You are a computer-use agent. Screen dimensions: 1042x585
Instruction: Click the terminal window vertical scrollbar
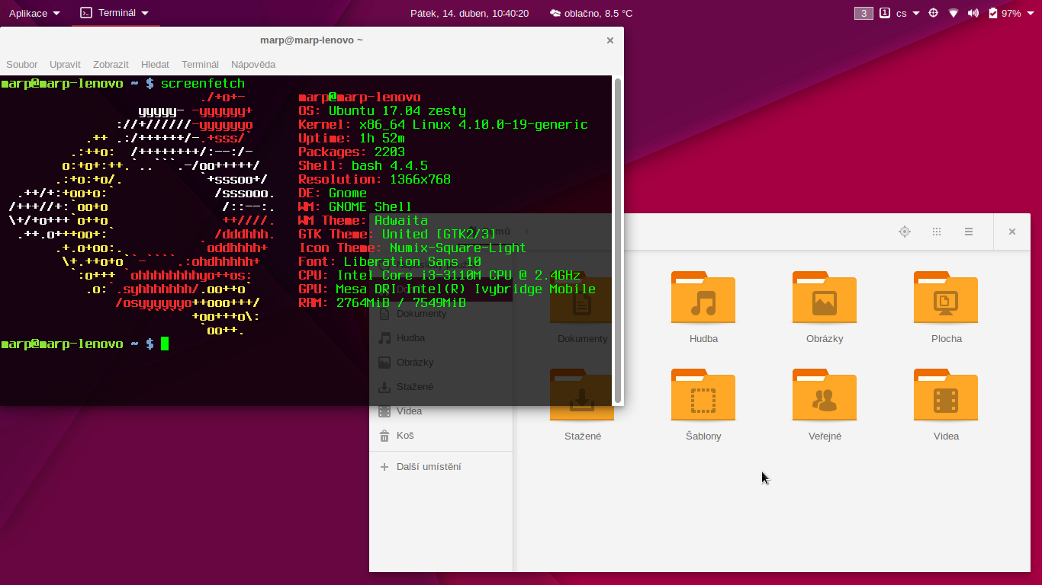[x=618, y=240]
